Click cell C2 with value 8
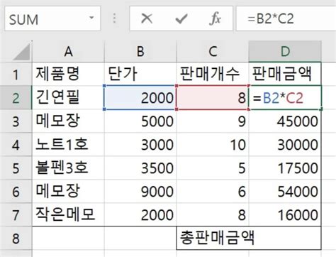 click(x=213, y=98)
